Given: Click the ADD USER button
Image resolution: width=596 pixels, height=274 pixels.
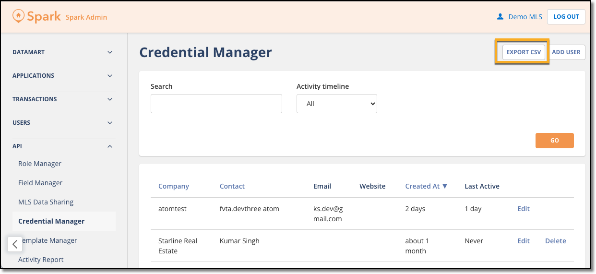Looking at the screenshot, I should coord(566,52).
